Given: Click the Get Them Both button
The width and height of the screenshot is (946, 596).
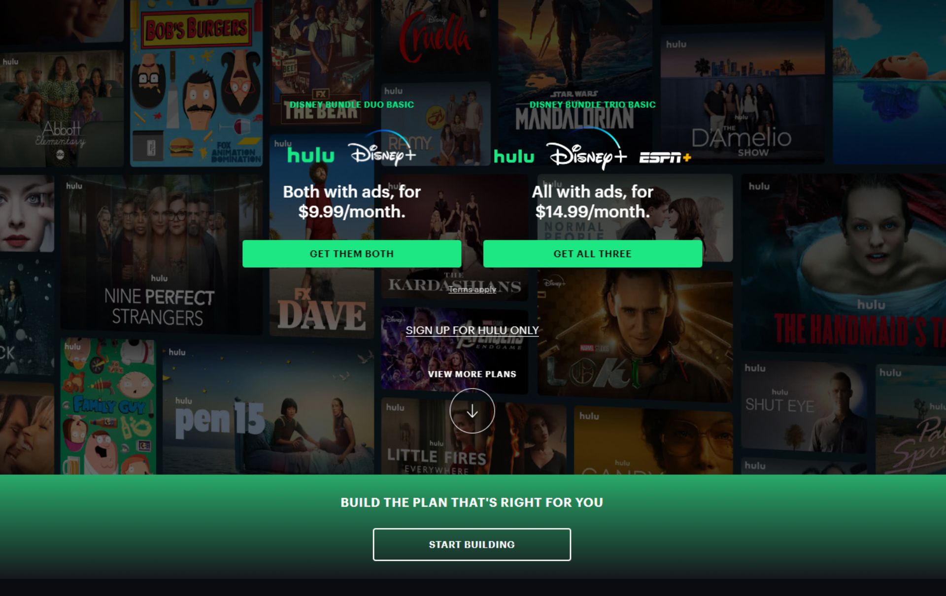Looking at the screenshot, I should (352, 254).
